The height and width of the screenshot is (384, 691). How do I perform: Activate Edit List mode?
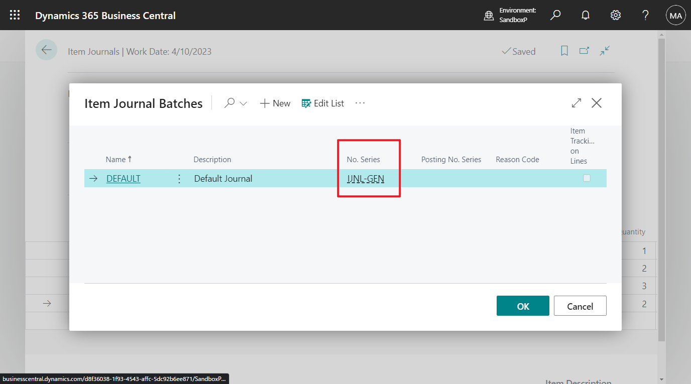click(x=322, y=103)
